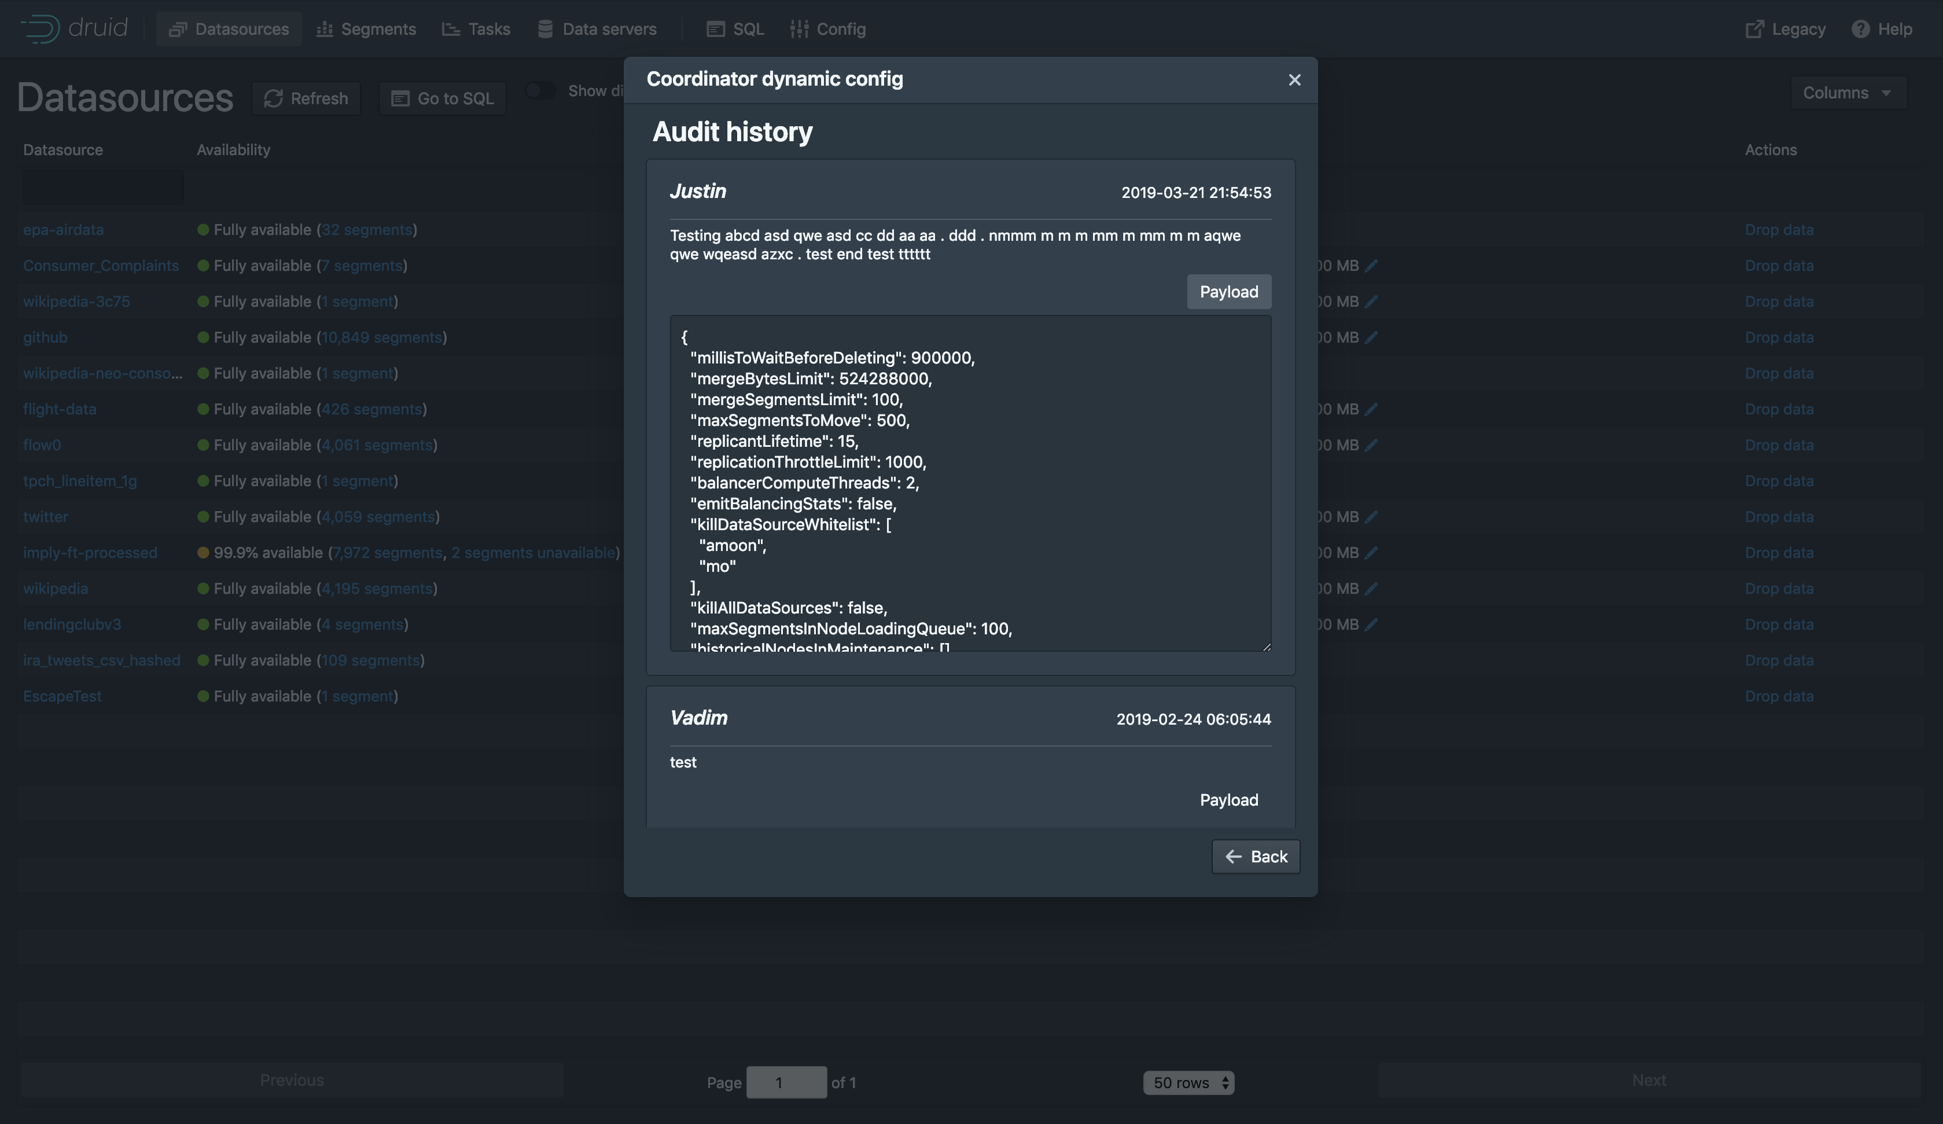Open the Legacy console link

[1785, 30]
